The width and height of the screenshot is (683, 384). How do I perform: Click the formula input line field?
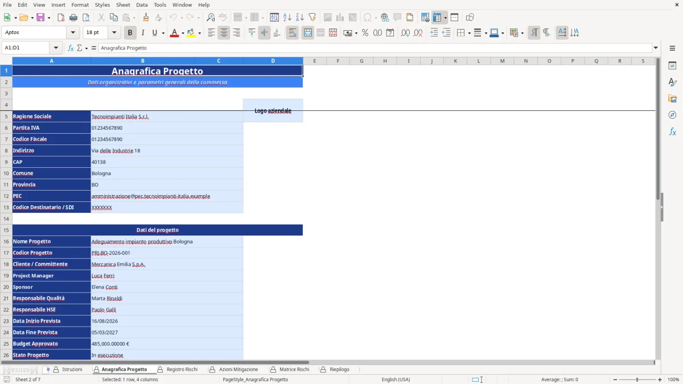click(375, 48)
